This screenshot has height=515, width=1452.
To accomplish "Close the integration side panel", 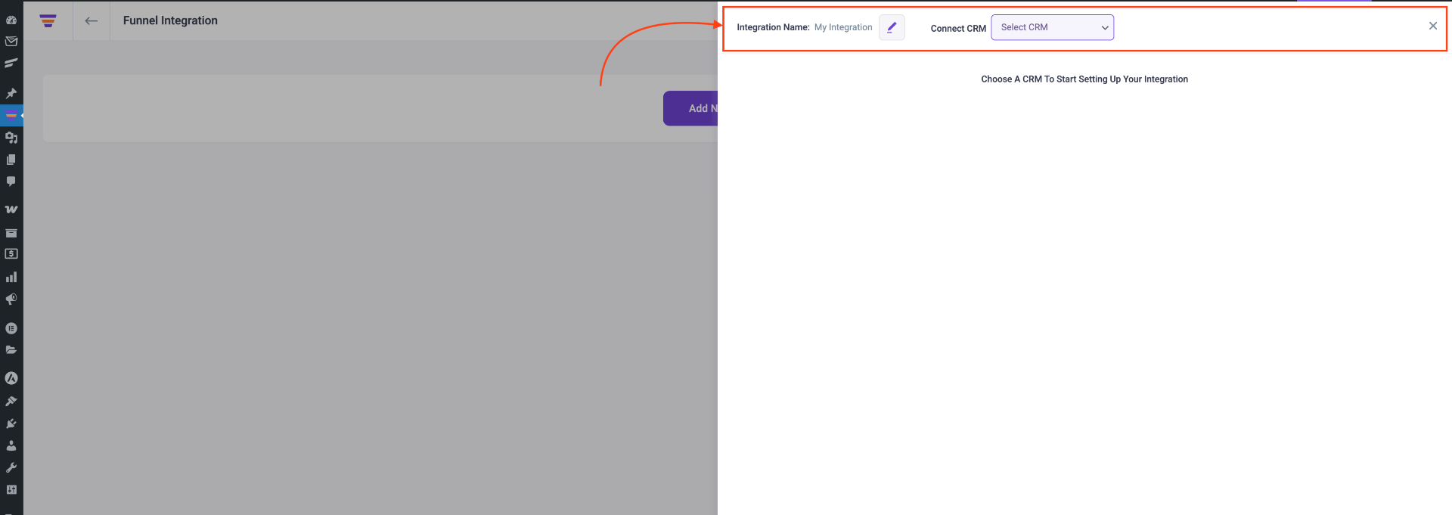I will [x=1432, y=26].
